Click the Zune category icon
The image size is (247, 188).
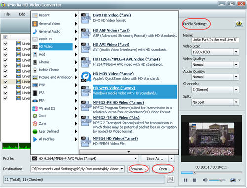(x=35, y=124)
